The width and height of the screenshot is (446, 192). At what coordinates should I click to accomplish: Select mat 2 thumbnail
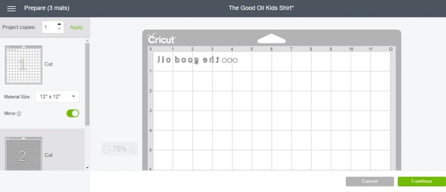pos(24,154)
